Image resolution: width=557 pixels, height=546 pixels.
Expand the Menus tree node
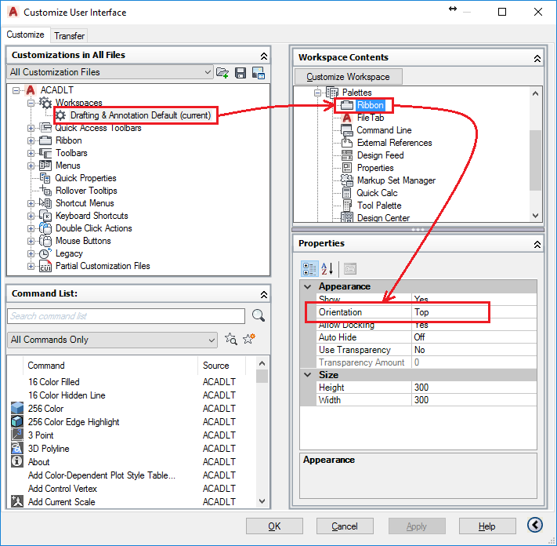31,166
